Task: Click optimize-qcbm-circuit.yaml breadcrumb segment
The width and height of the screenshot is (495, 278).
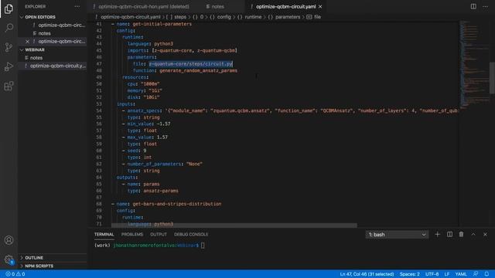Action: tap(131, 17)
